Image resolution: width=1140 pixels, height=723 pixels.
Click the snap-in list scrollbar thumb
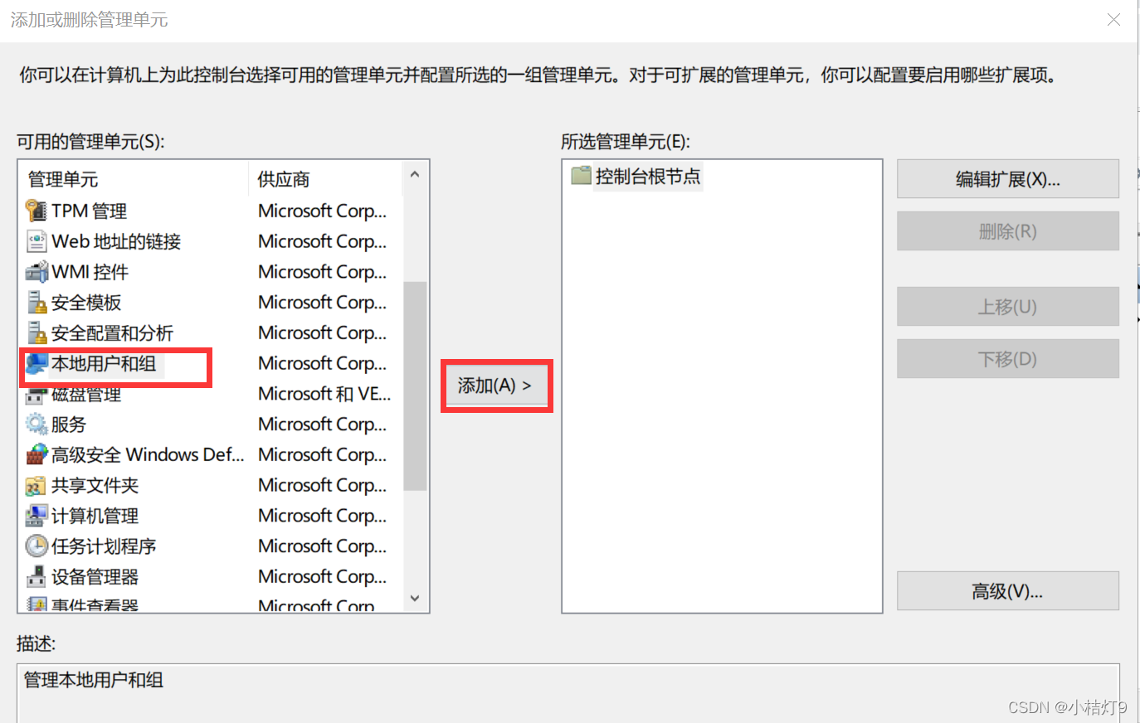click(x=415, y=386)
